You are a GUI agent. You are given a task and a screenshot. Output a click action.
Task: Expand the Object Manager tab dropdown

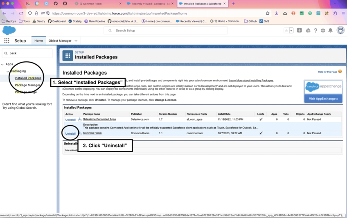click(76, 40)
